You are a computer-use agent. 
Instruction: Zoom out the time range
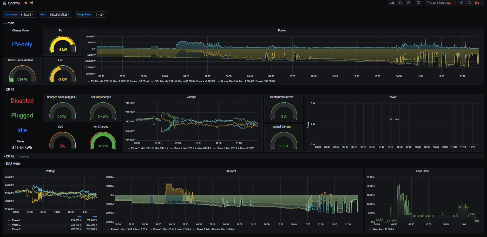tap(462, 3)
